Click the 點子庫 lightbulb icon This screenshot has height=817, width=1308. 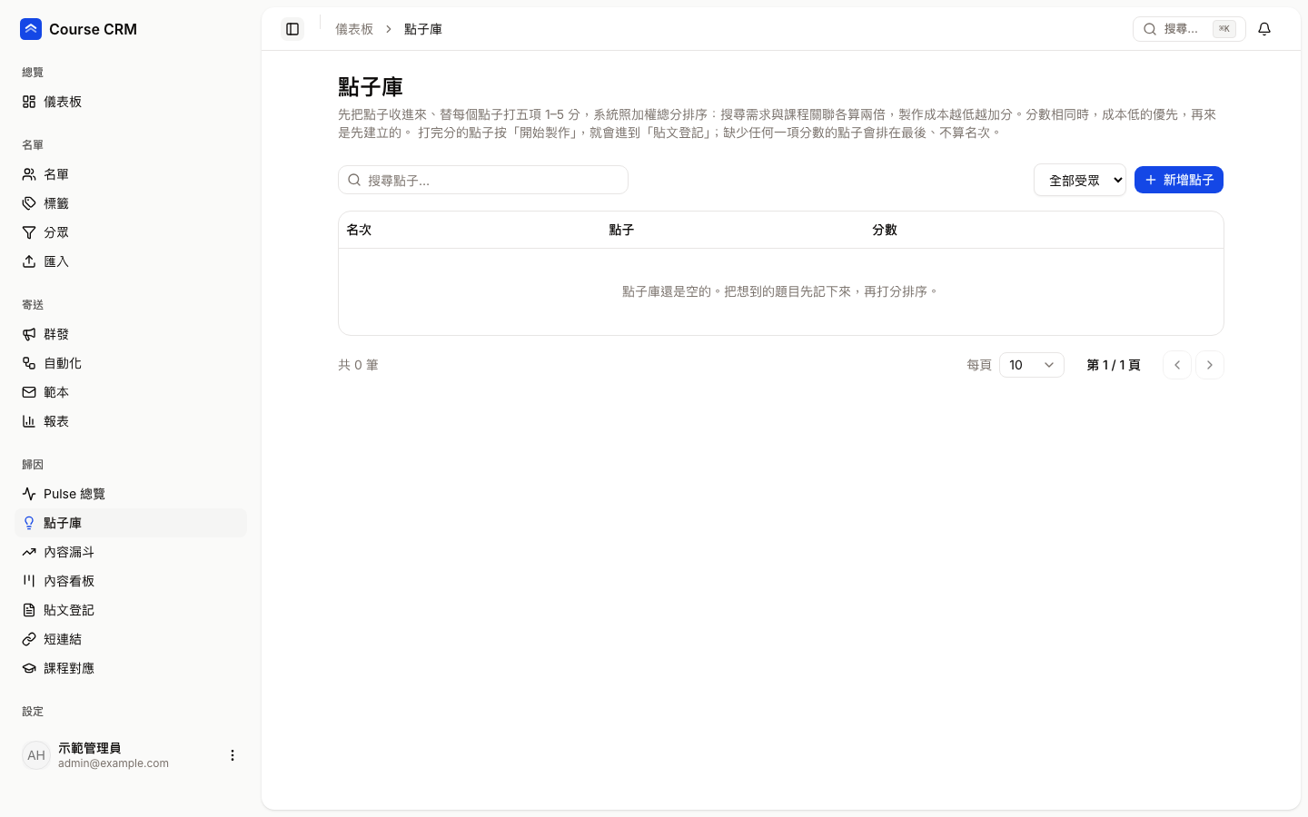pyautogui.click(x=29, y=523)
